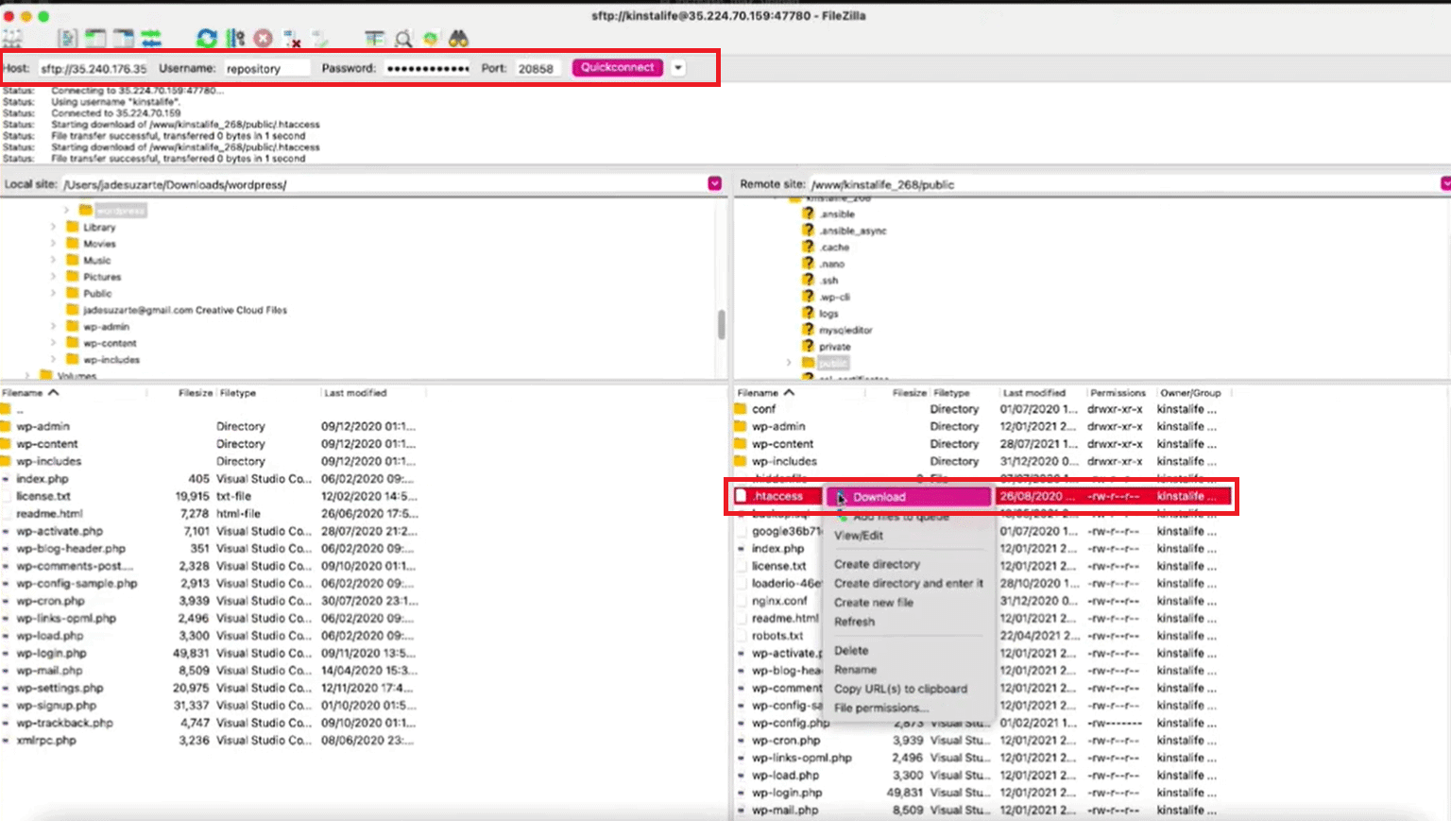The height and width of the screenshot is (821, 1451).
Task: Select File permissions in context menu
Action: pos(880,708)
